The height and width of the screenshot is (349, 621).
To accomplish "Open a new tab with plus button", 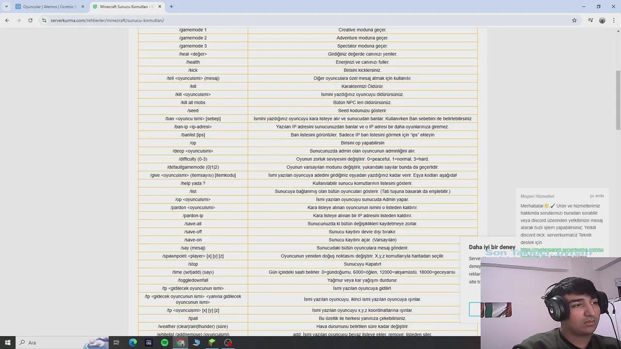I will coord(171,7).
